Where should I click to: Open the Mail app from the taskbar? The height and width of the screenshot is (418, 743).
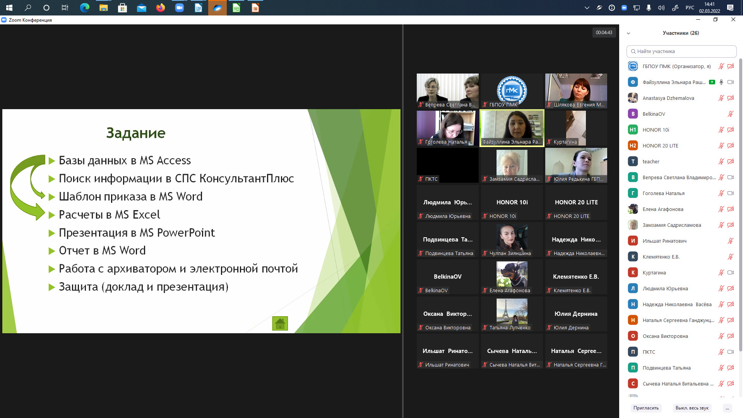pyautogui.click(x=141, y=8)
